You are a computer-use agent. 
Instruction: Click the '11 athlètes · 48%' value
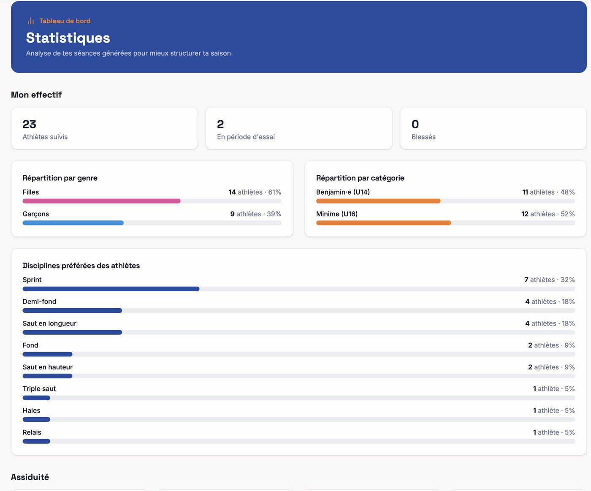[548, 192]
